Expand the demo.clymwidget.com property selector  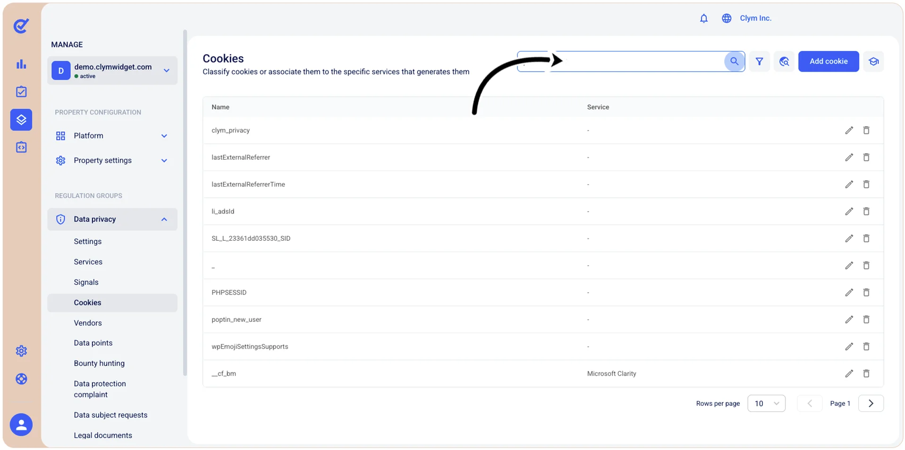click(112, 71)
